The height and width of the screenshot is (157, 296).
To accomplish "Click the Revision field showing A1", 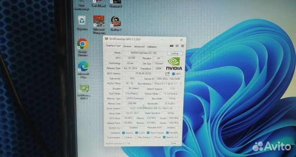I will (x=159, y=58).
